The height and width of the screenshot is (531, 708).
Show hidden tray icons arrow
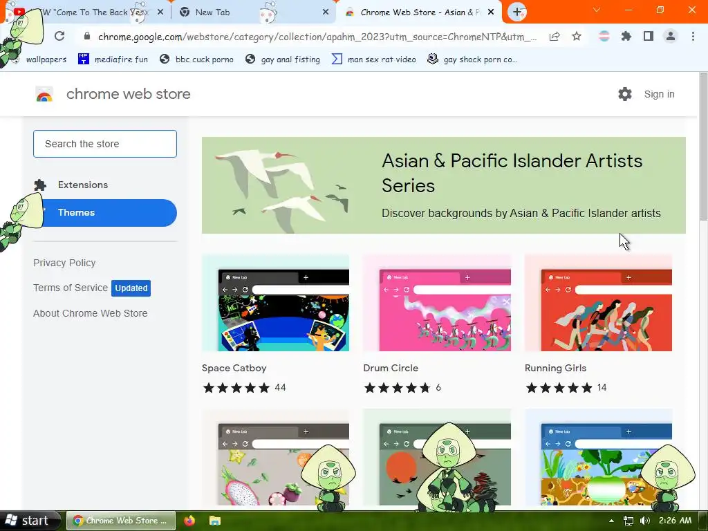tap(611, 521)
